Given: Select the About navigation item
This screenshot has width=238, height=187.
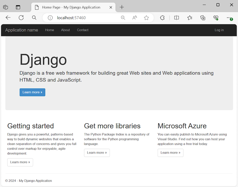Looking at the screenshot, I should click(x=65, y=30).
